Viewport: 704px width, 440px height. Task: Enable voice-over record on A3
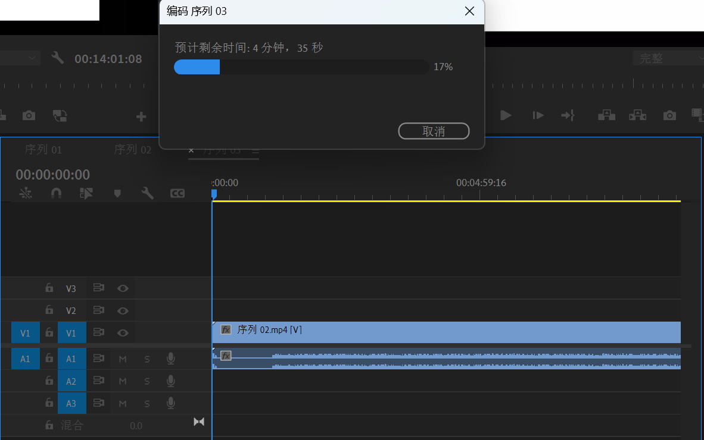(170, 403)
